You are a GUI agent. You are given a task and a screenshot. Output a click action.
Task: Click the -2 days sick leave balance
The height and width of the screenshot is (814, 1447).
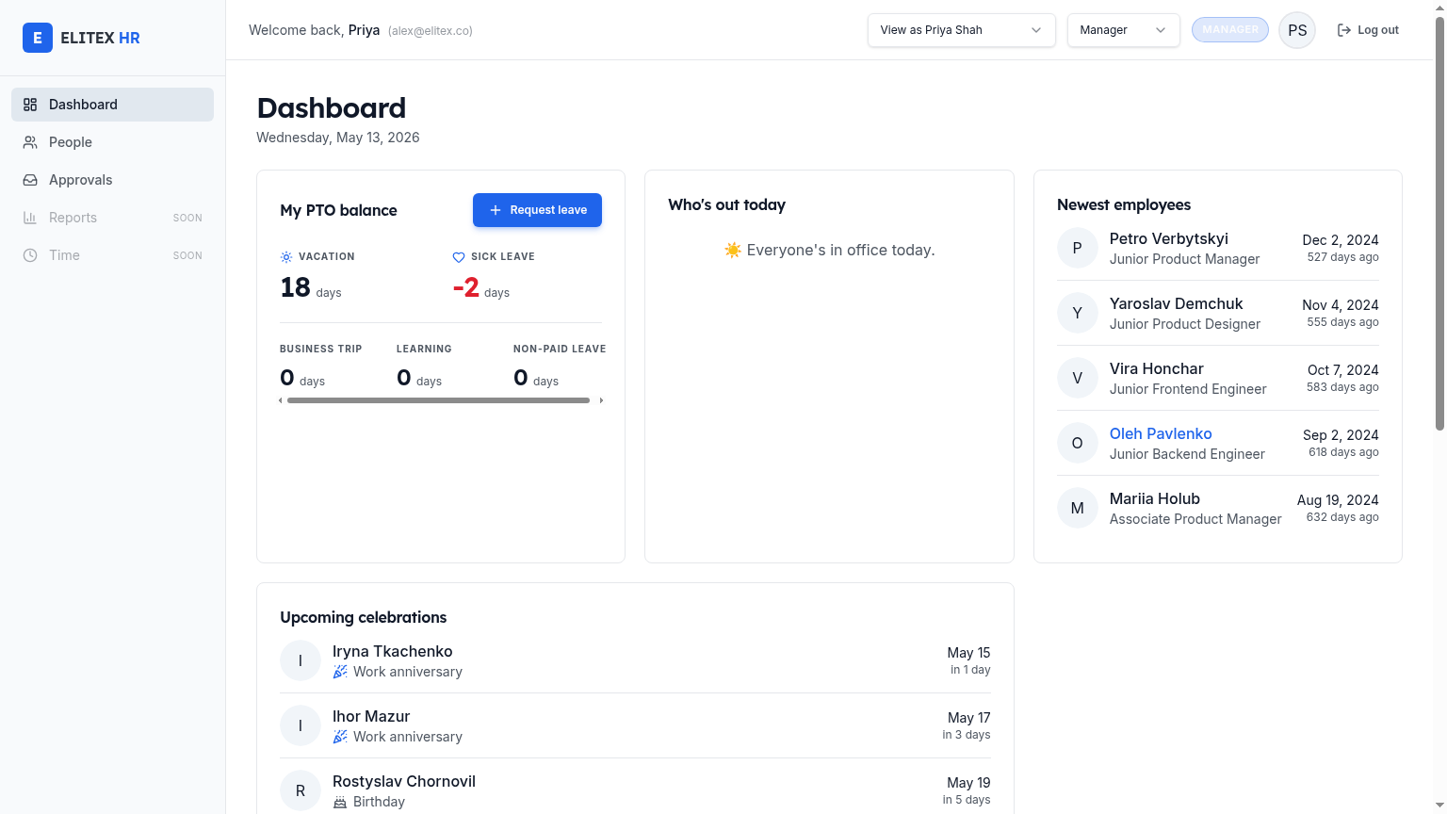481,287
